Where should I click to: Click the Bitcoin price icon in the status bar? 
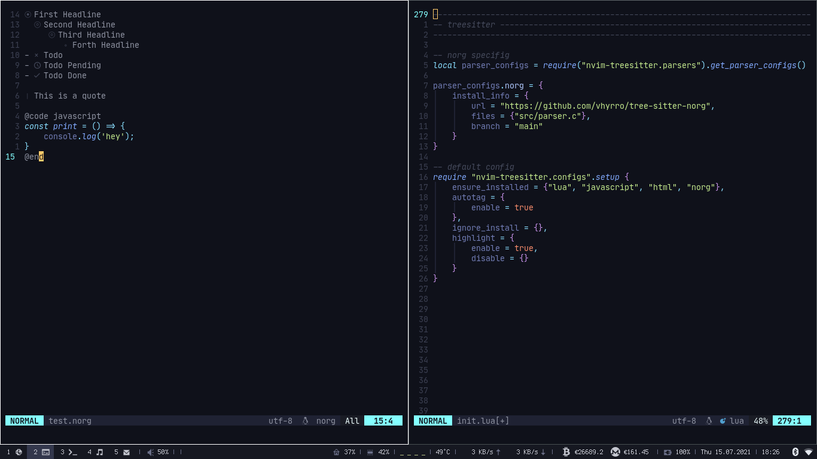point(567,452)
